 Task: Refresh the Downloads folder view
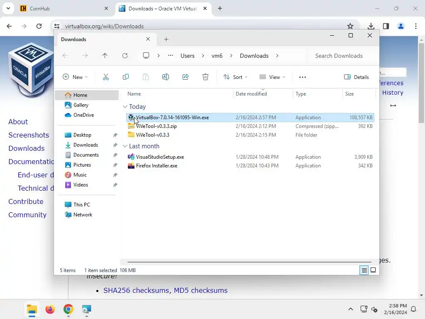[125, 56]
